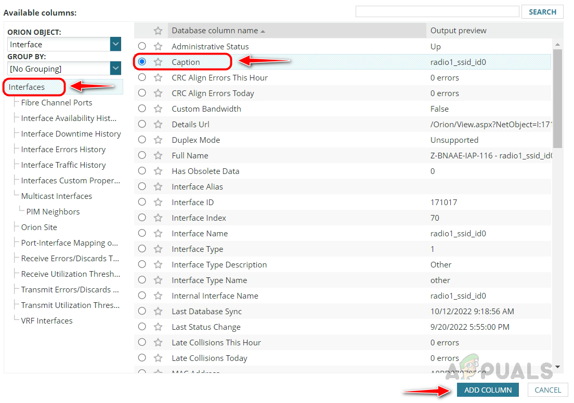The height and width of the screenshot is (403, 574).
Task: Open Interface Errors History node
Action: pos(63,150)
